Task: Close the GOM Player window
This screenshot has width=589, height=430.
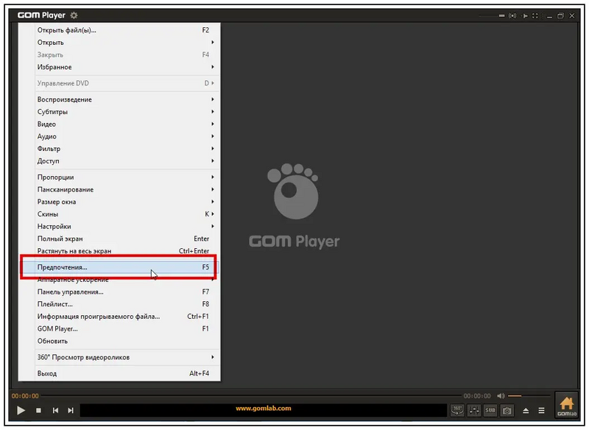Action: pyautogui.click(x=572, y=15)
